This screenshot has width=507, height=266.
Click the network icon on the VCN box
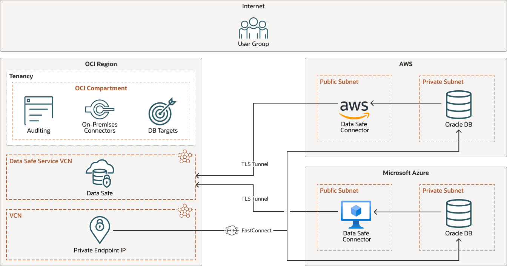[x=185, y=211]
